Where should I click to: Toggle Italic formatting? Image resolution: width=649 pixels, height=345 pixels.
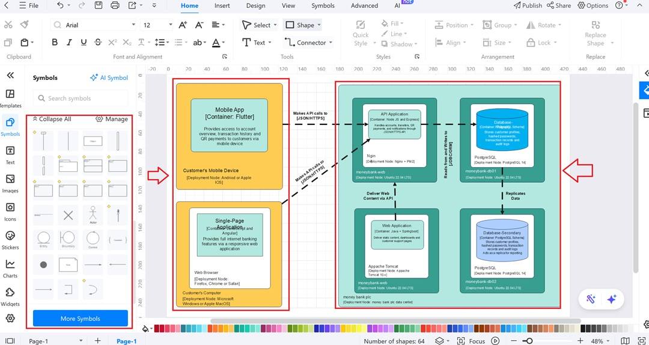point(69,42)
